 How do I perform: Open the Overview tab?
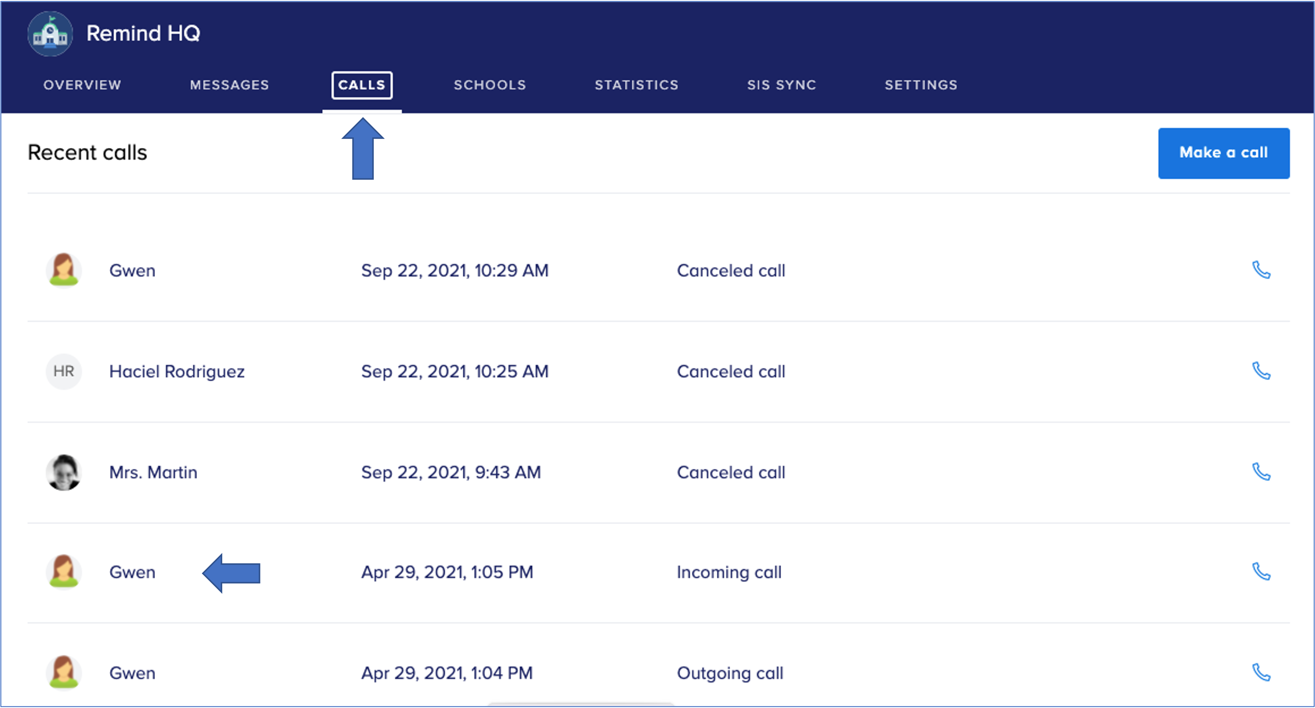(82, 85)
